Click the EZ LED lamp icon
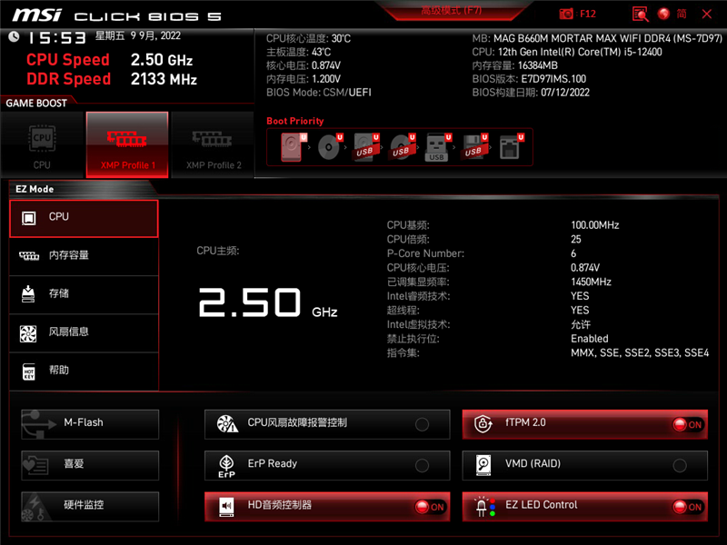The width and height of the screenshot is (727, 545). point(485,507)
